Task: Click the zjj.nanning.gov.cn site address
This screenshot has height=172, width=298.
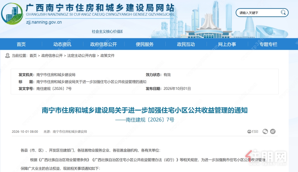Action: (x=44, y=22)
